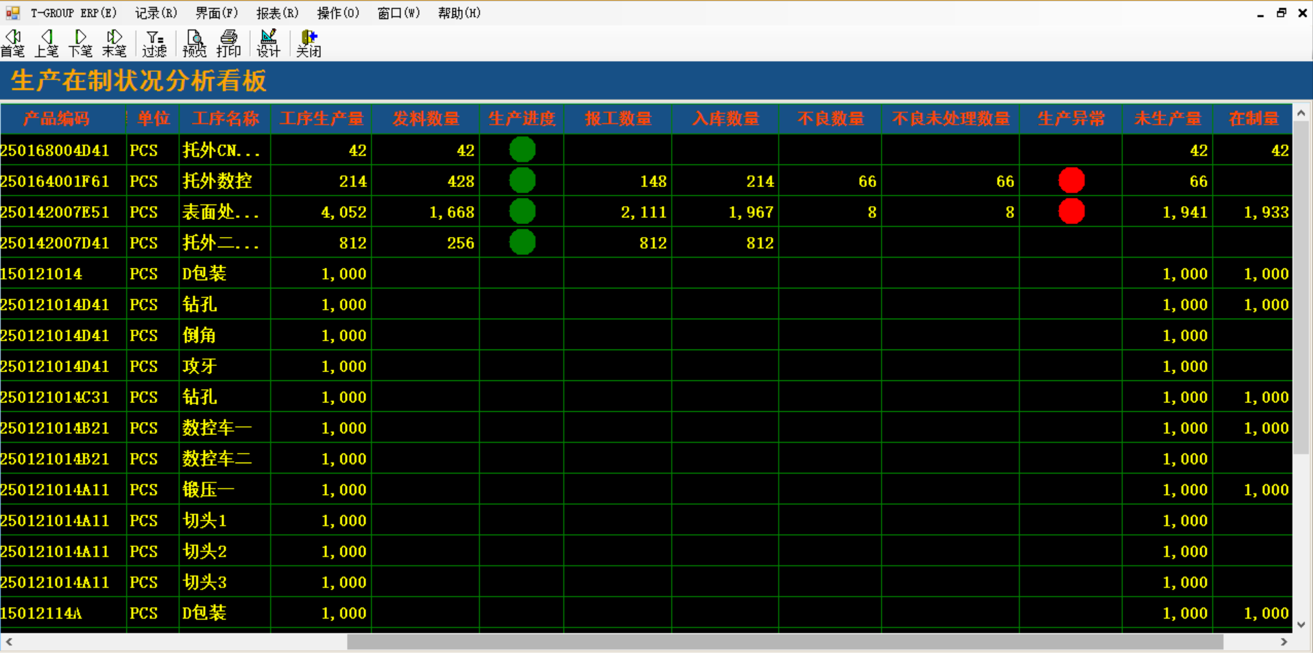The height and width of the screenshot is (653, 1313).
Task: Open the 过滤 filter tool
Action: coord(154,43)
